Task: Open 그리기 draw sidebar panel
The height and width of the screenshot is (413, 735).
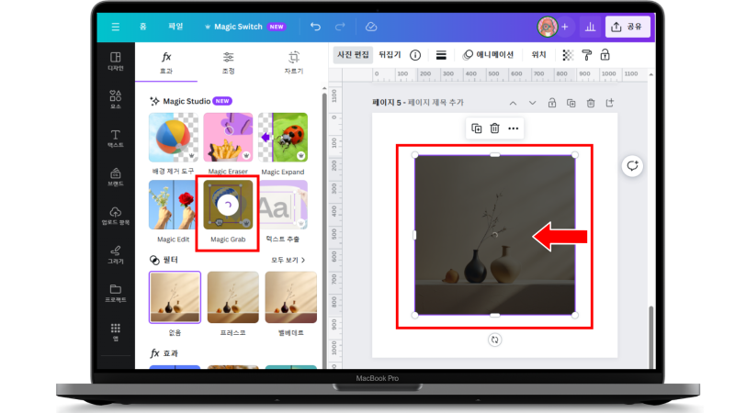Action: pos(116,255)
